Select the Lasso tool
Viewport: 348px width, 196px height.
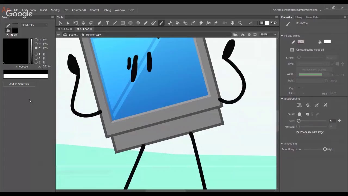91,23
